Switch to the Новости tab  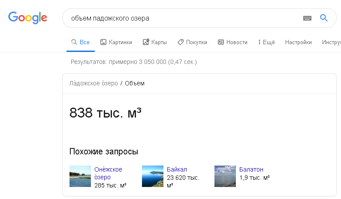237,42
